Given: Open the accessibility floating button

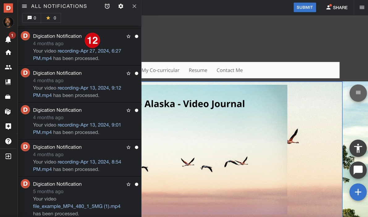Looking at the screenshot, I should 358,149.
